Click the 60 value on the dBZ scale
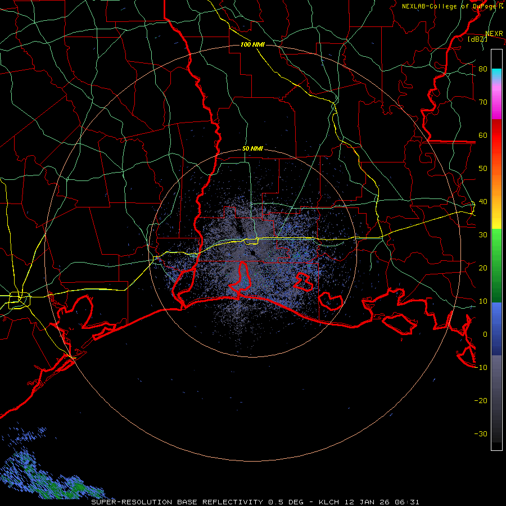 coord(483,135)
